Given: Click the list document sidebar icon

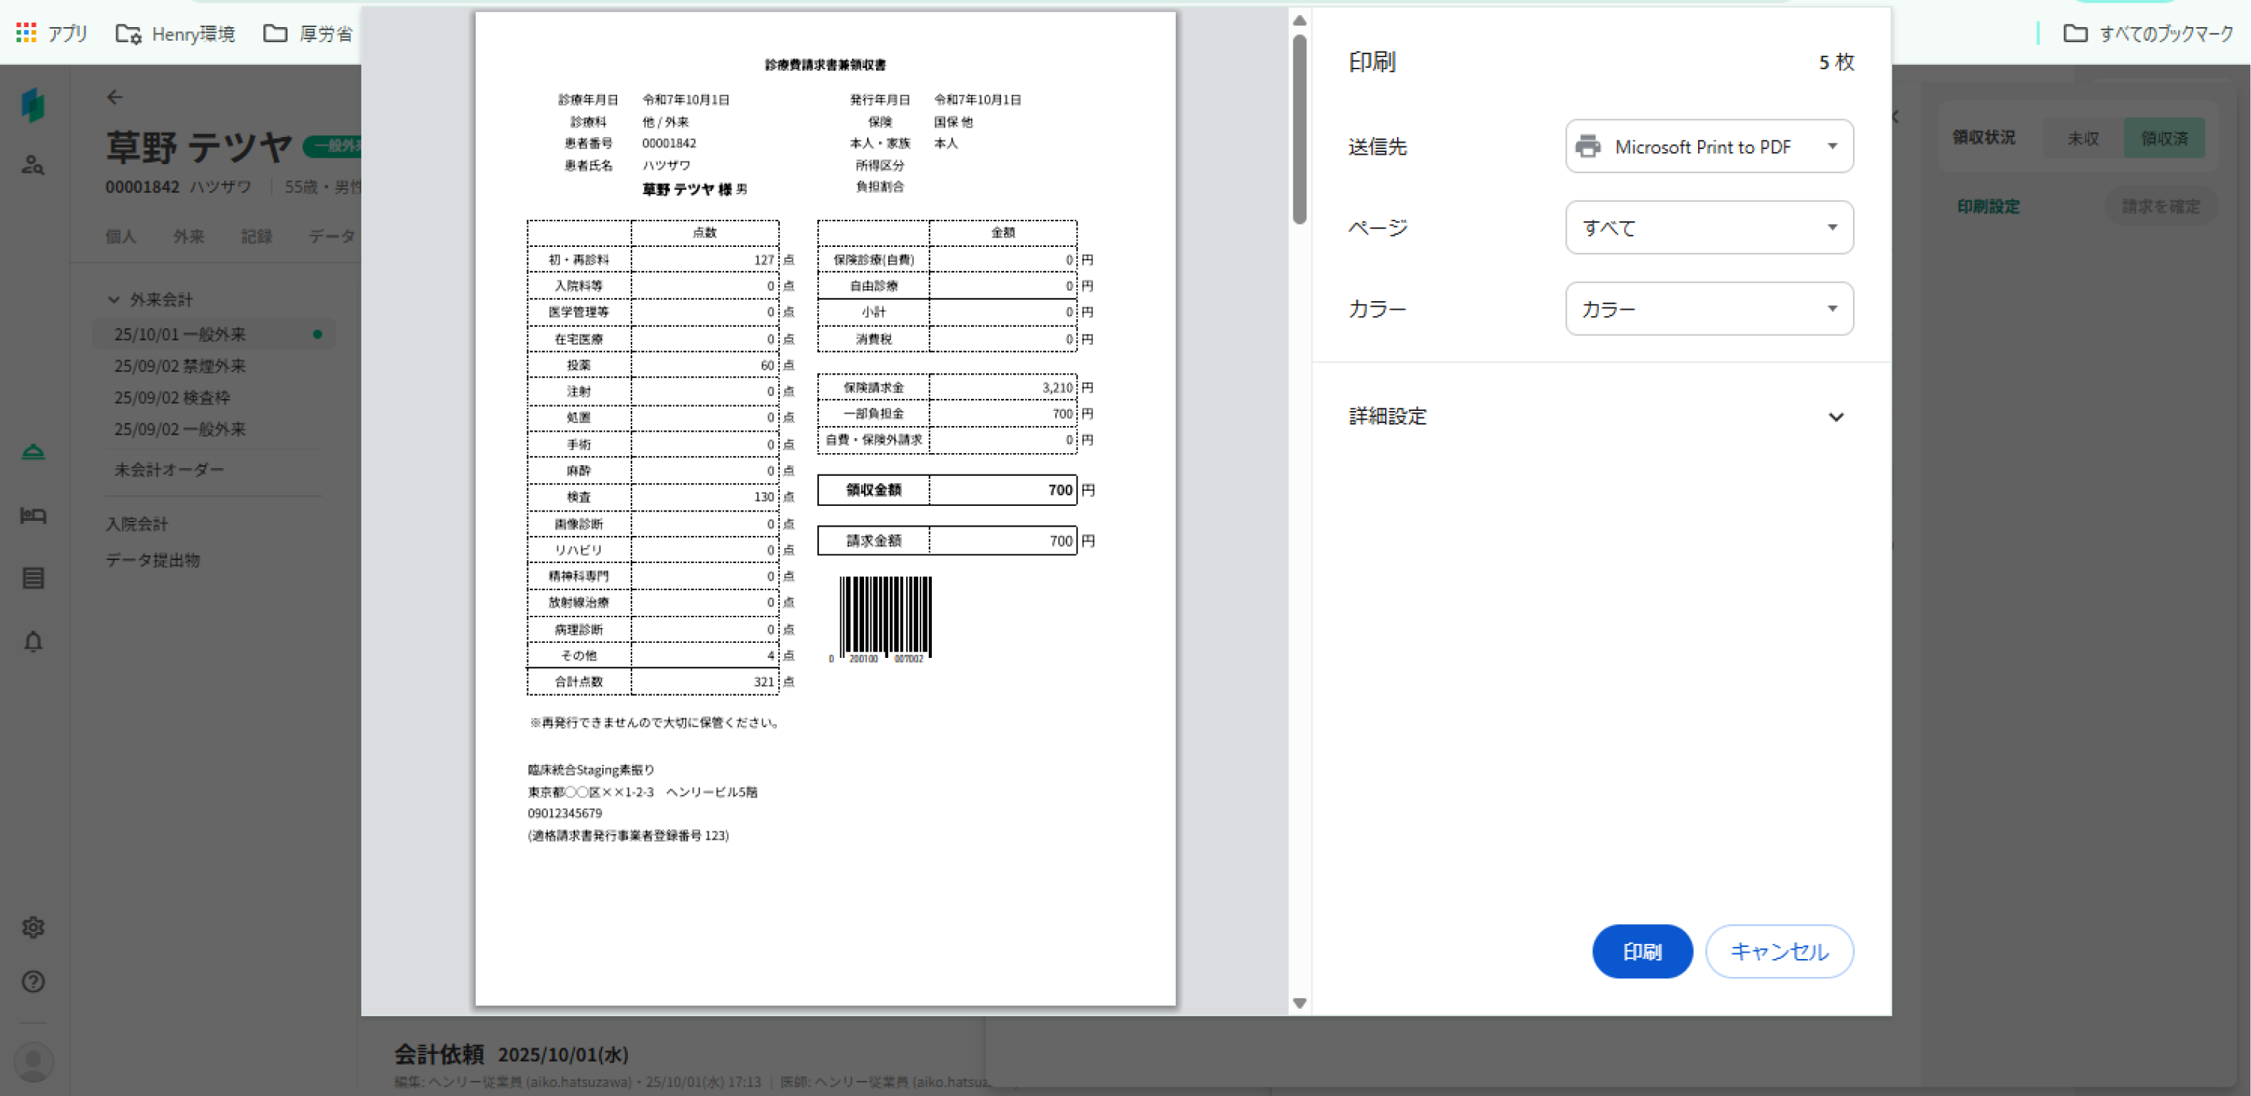Looking at the screenshot, I should tap(34, 578).
